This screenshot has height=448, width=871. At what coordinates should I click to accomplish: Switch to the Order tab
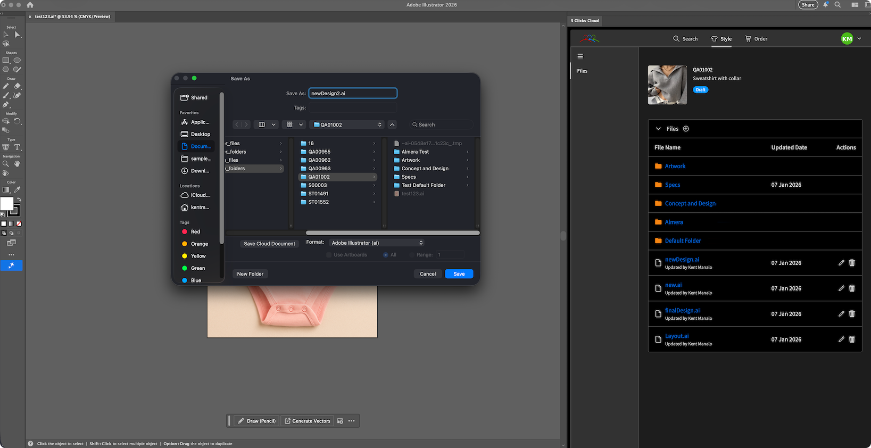(x=756, y=39)
